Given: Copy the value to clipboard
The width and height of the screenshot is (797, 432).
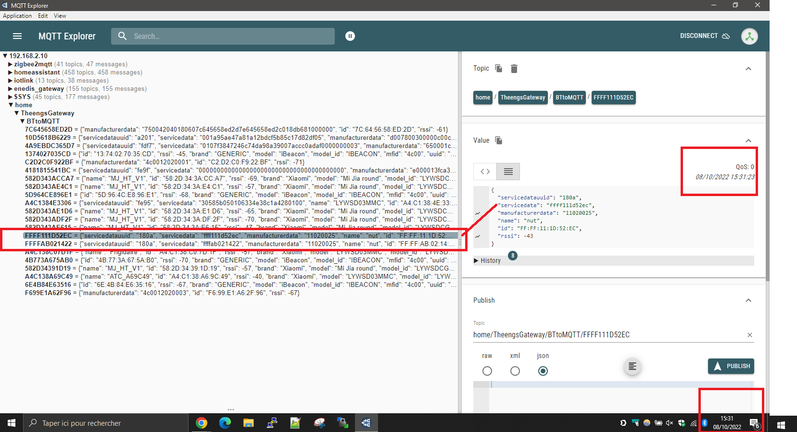Looking at the screenshot, I should pyautogui.click(x=499, y=140).
